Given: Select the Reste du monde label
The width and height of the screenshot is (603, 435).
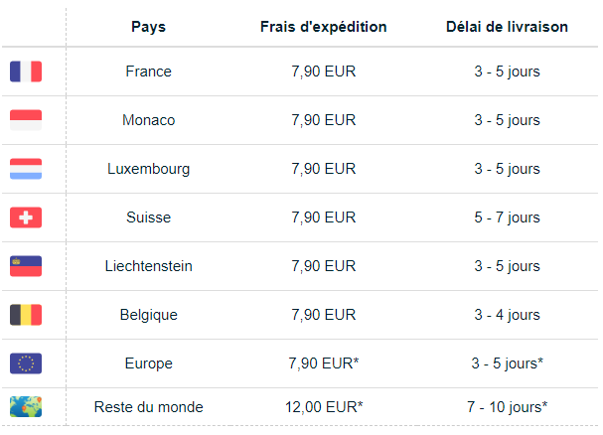Looking at the screenshot, I should click(148, 407).
